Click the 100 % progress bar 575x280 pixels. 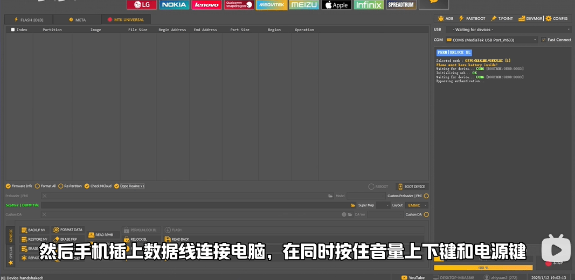[x=483, y=268]
